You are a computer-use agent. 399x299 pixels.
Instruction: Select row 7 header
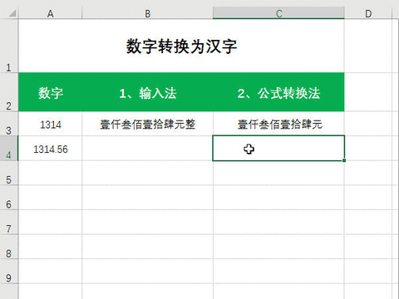pyautogui.click(x=9, y=222)
